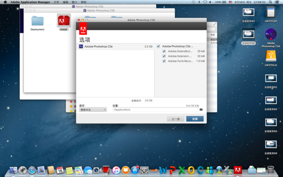Image resolution: width=283 pixels, height=177 pixels.
Task: Uncheck the Adobe ExtendScri... checkbox
Action: point(164,51)
